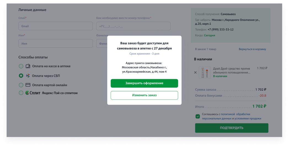Select Оплата картой онлайн radio button
This screenshot has height=147, width=289.
(21, 85)
